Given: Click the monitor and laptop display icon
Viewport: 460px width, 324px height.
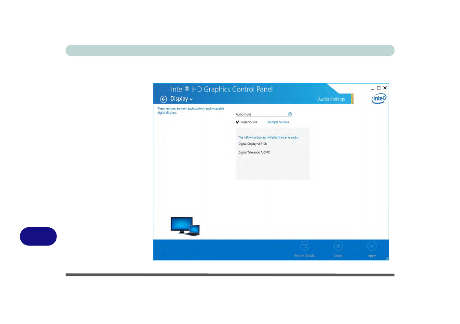Looking at the screenshot, I should (185, 226).
